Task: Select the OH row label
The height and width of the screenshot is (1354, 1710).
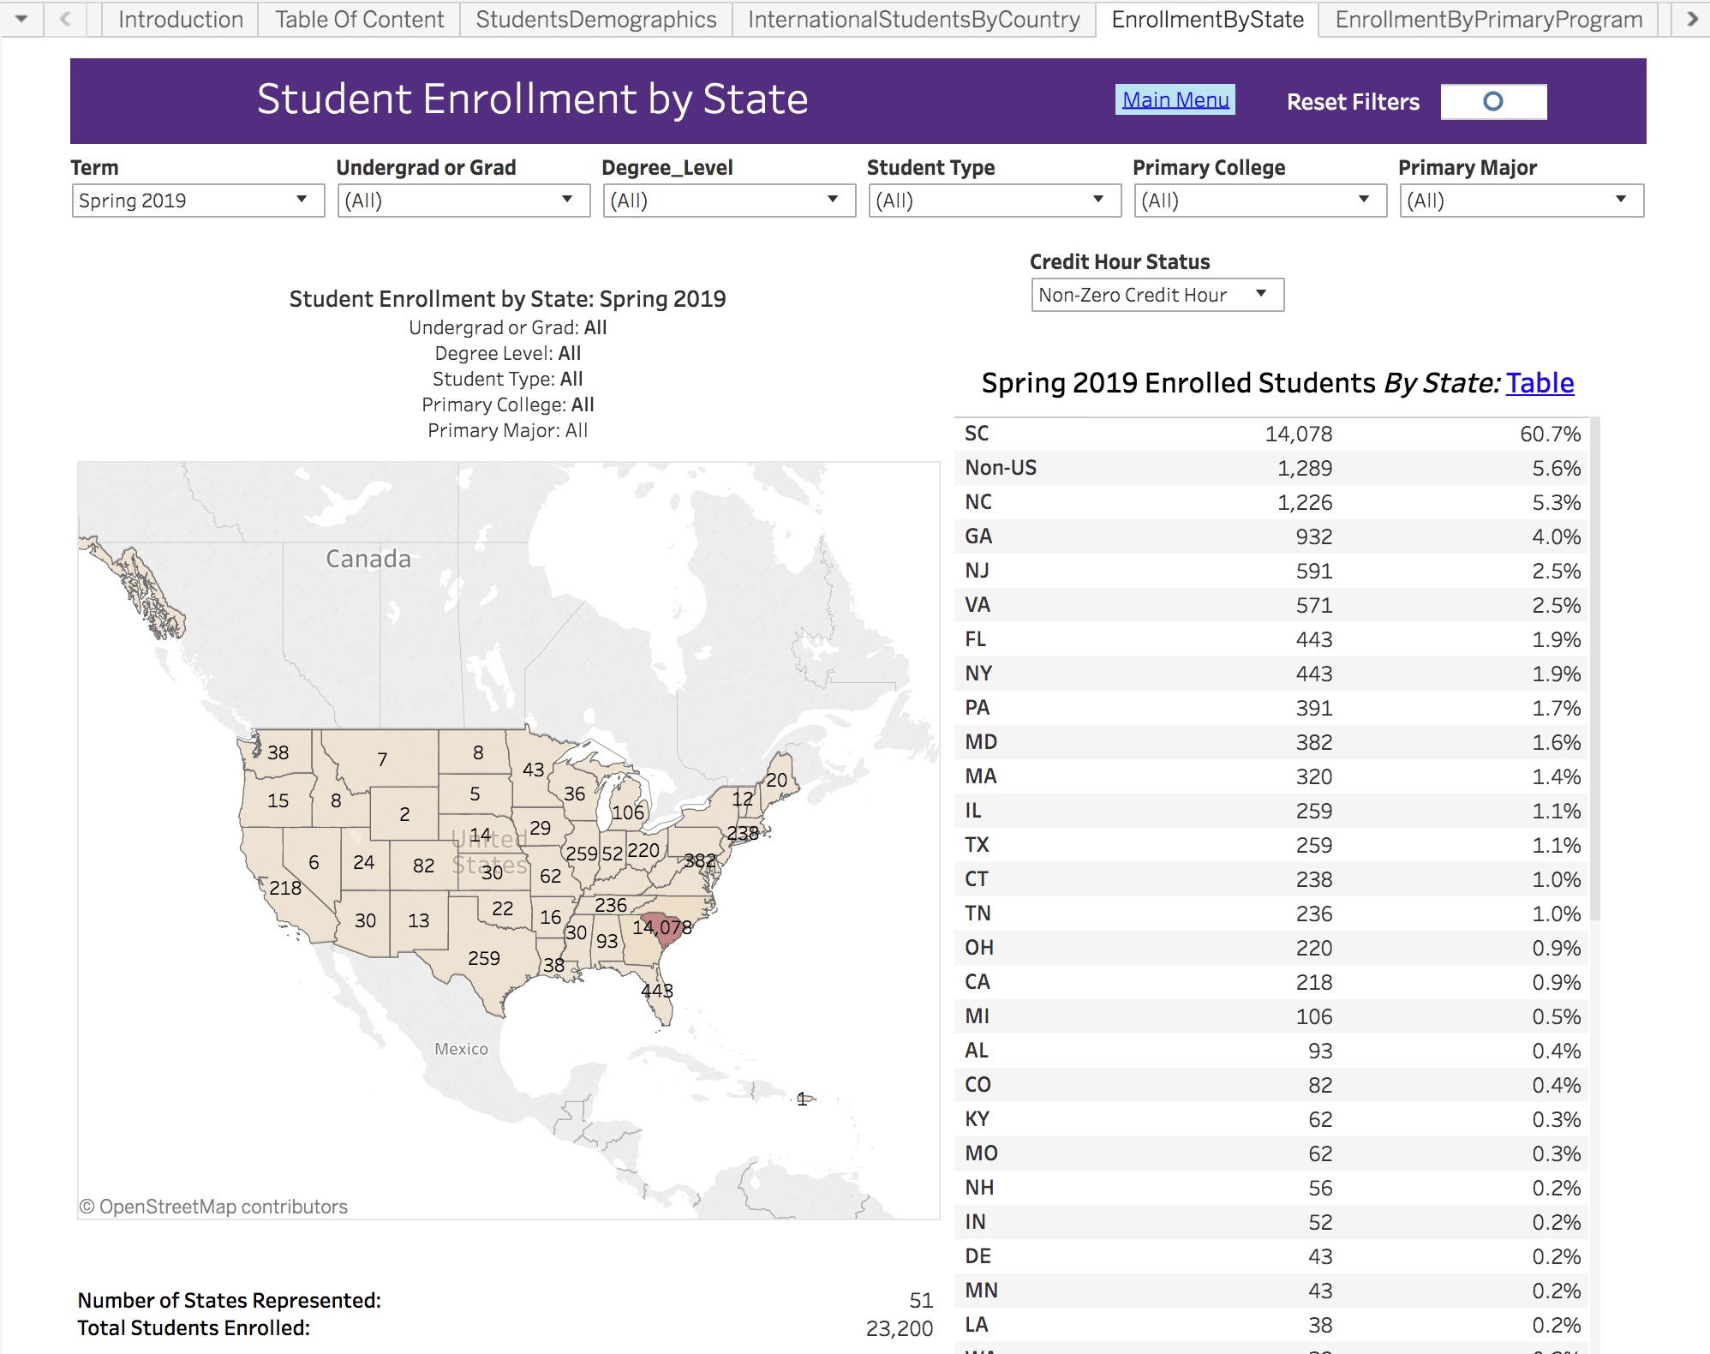Action: (x=979, y=948)
